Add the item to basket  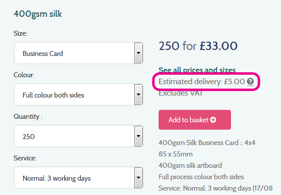point(195,120)
